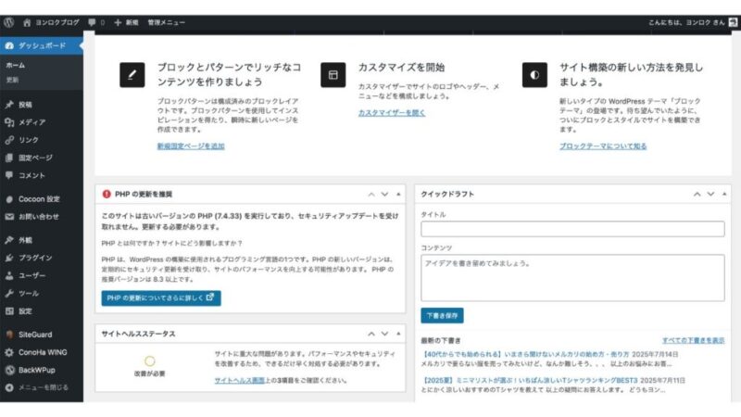Screen dimensions: 741x417
Task: Click PHP の更新についてさらに詳しく button
Action: [x=161, y=298]
